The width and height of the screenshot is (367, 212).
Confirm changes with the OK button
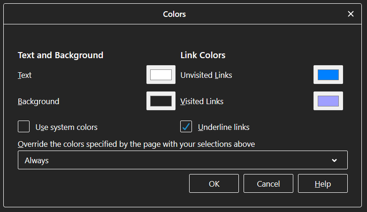click(x=214, y=183)
